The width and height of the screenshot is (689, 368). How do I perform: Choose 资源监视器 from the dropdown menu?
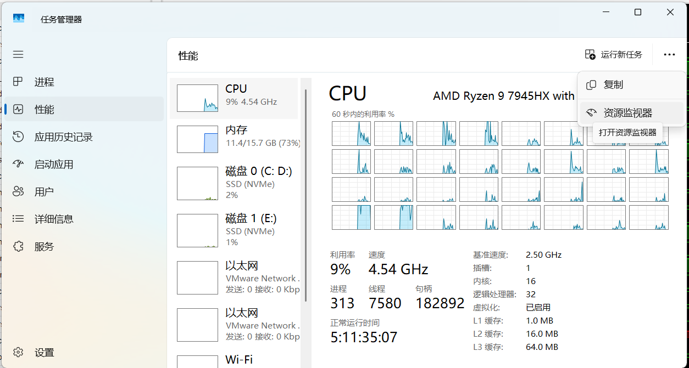632,112
